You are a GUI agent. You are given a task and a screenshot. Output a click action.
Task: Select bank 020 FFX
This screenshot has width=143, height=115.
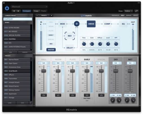(17, 43)
